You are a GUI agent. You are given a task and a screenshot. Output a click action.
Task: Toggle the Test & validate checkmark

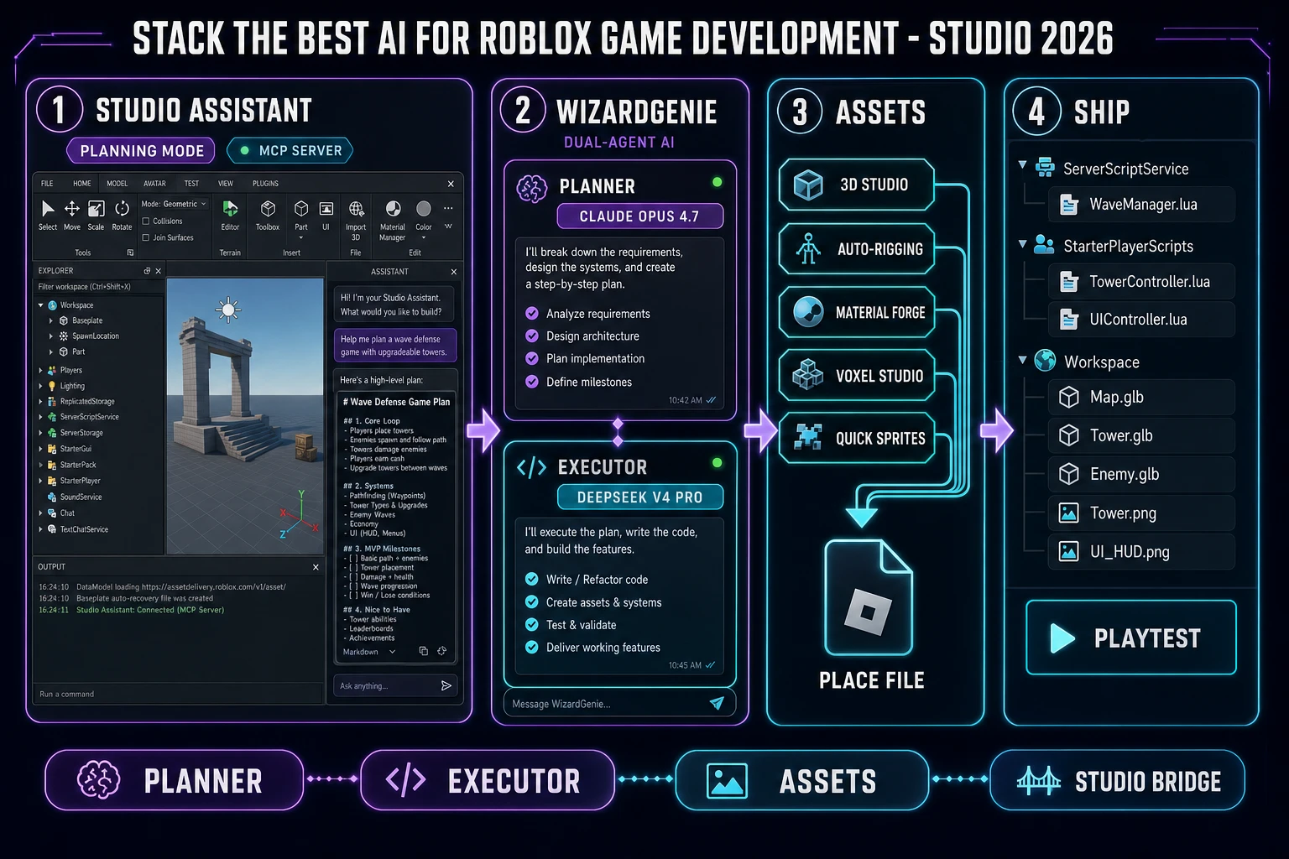(532, 624)
